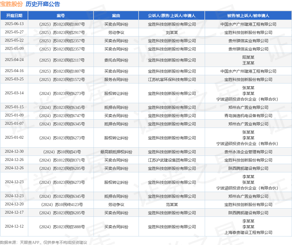Viewport: 292px width, 245px height.
Task: Click the date 2025-04-16
Action: pyautogui.click(x=14, y=71)
